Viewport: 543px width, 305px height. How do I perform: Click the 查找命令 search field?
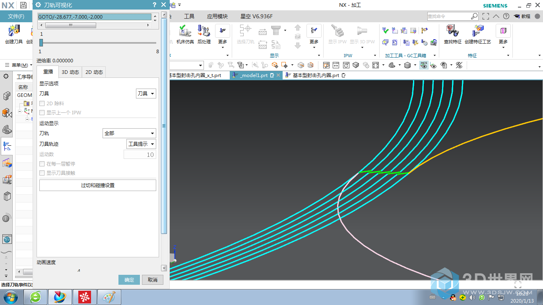(449, 16)
